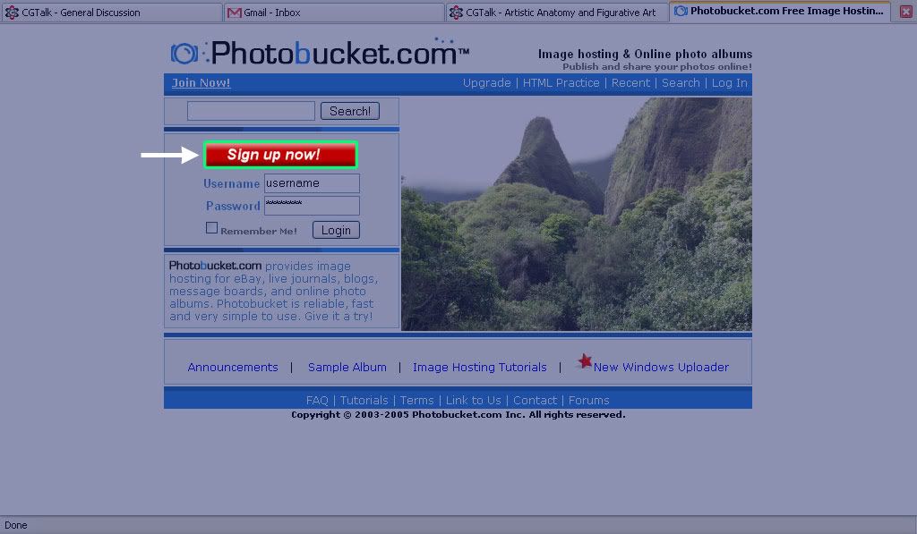Go to HTML Practice page

[561, 83]
